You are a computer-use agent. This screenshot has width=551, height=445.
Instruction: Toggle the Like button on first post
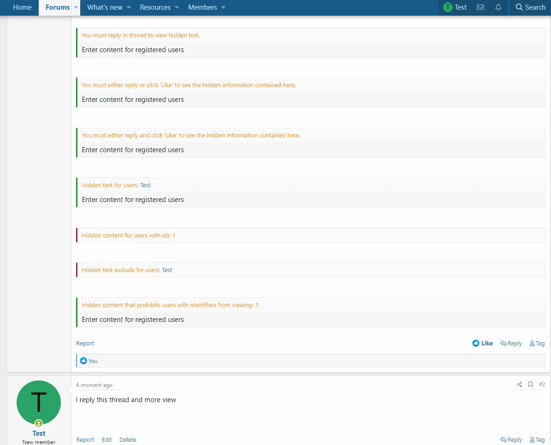(482, 344)
